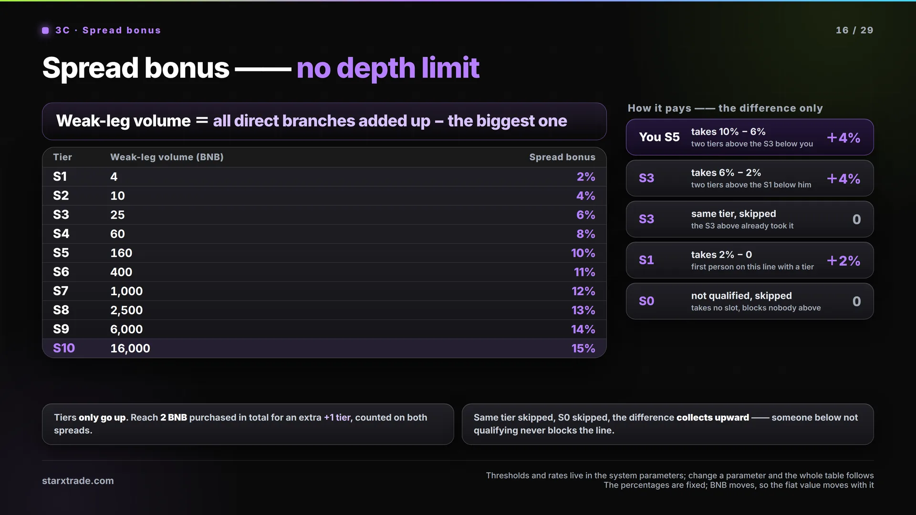Click 'two tiers above the S1 below him'

pos(751,185)
